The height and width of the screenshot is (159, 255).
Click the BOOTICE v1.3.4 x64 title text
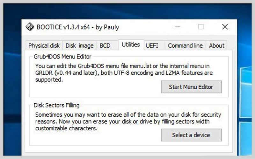click(78, 27)
